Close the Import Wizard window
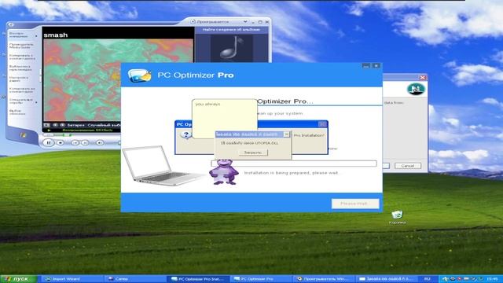Viewport: 503px width, 283px height. coord(423,77)
